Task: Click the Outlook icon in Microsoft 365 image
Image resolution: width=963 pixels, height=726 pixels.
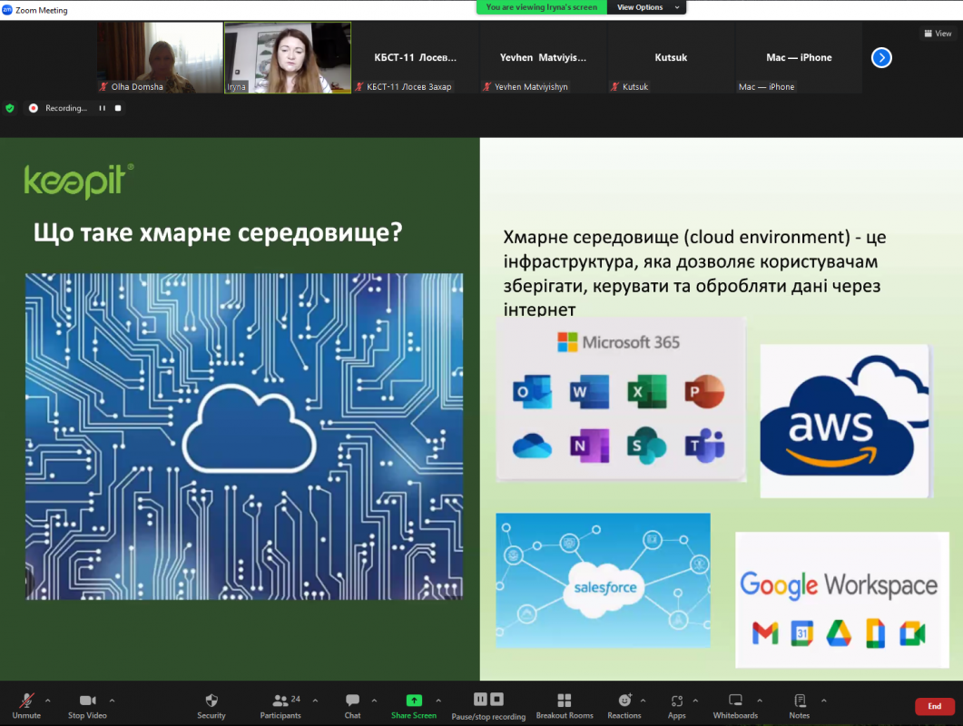Action: (532, 391)
